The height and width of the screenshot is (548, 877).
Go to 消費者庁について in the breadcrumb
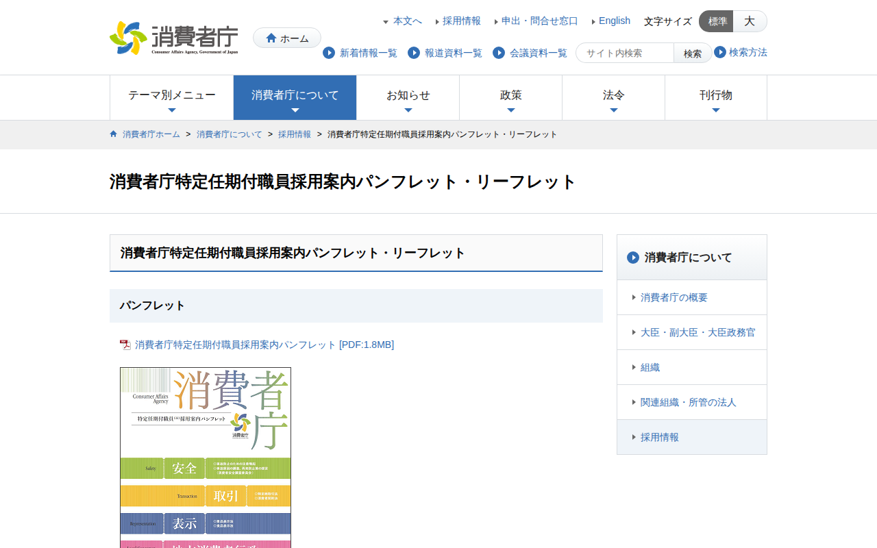(x=230, y=134)
